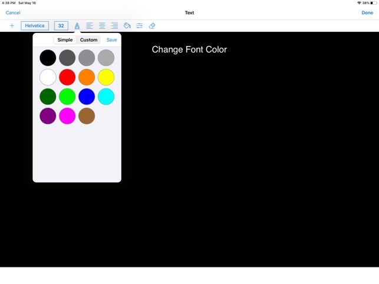Pick the dark green swatch
The image size is (379, 284).
coord(48,97)
